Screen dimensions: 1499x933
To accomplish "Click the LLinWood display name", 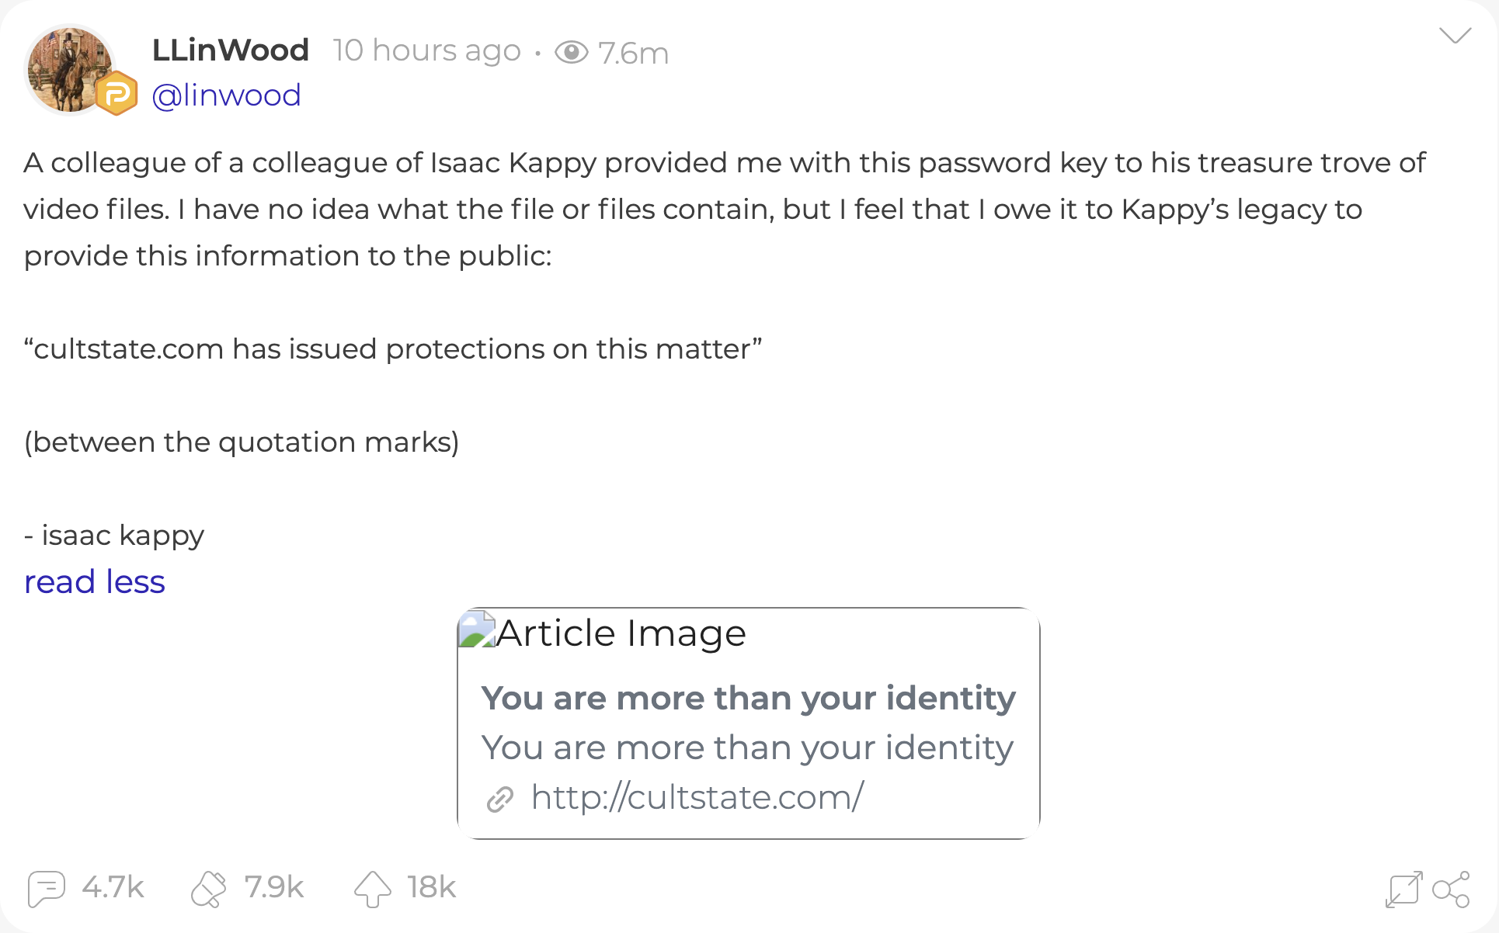I will click(x=231, y=50).
